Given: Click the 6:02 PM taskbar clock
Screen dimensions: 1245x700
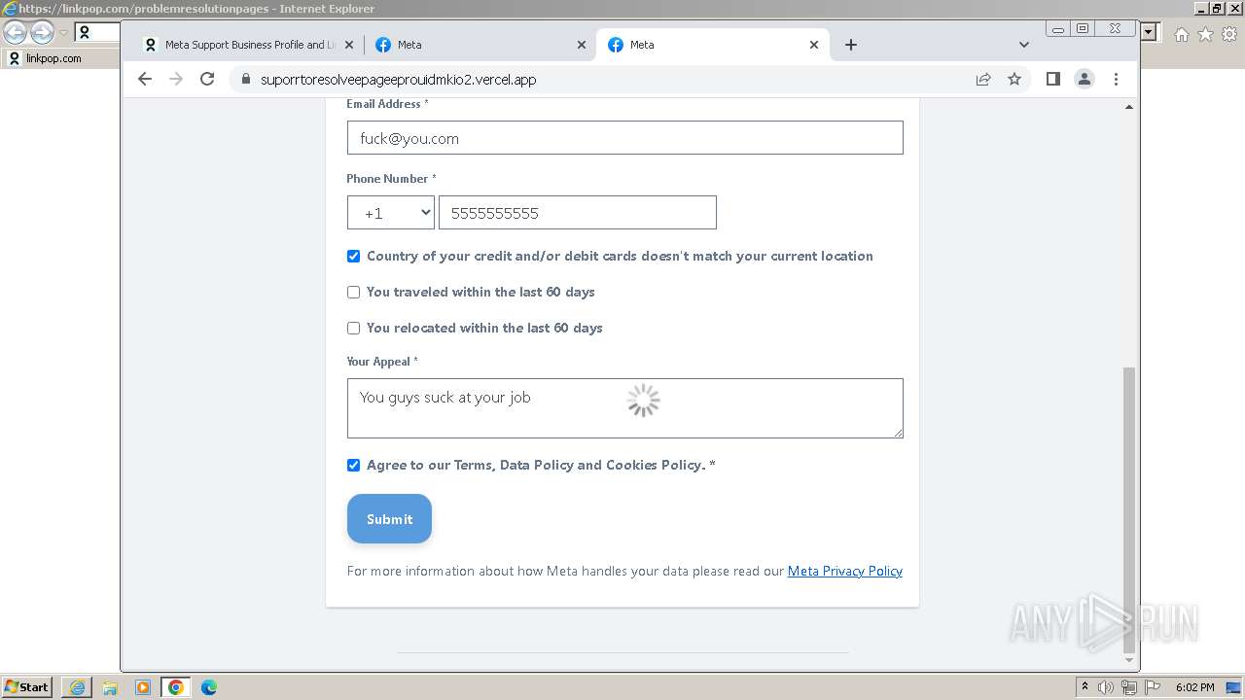Looking at the screenshot, I should [1194, 687].
